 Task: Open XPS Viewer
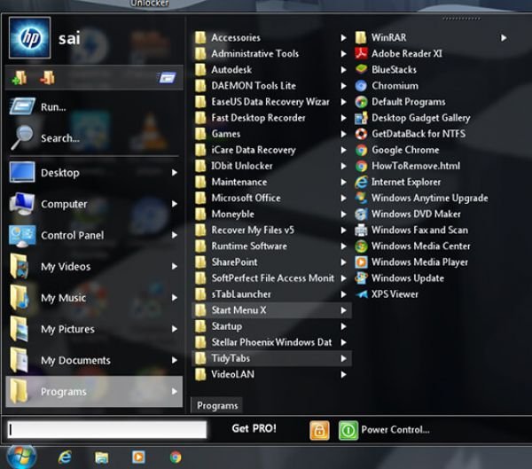tap(387, 294)
